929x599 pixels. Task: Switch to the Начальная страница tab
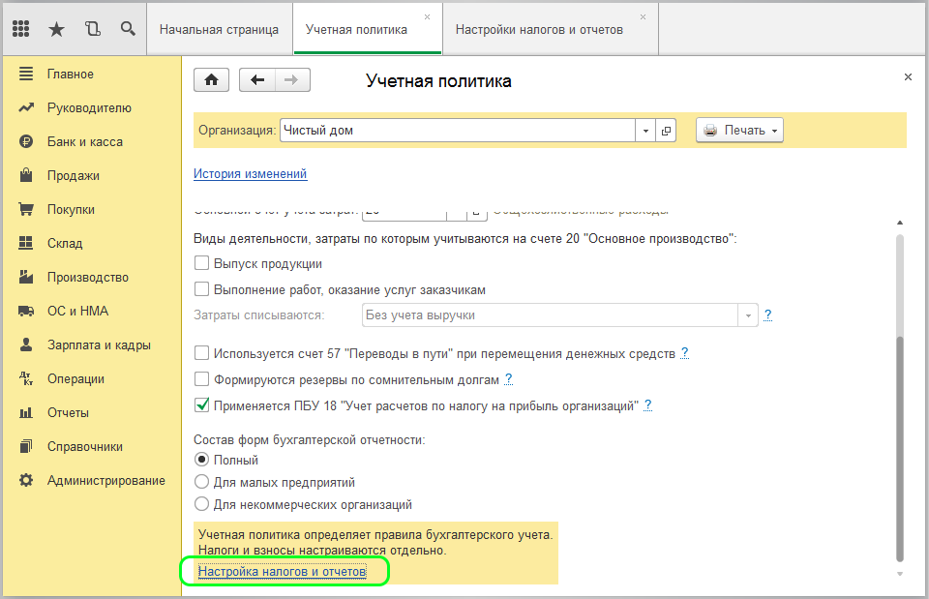point(219,30)
